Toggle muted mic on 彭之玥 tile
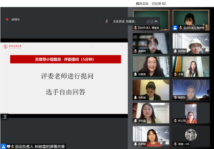This screenshot has width=214, height=149. click(x=175, y=121)
